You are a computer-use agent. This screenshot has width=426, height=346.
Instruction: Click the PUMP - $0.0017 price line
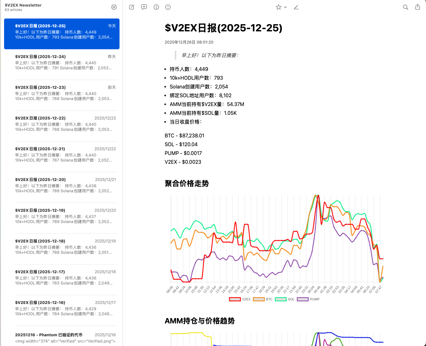(x=183, y=153)
